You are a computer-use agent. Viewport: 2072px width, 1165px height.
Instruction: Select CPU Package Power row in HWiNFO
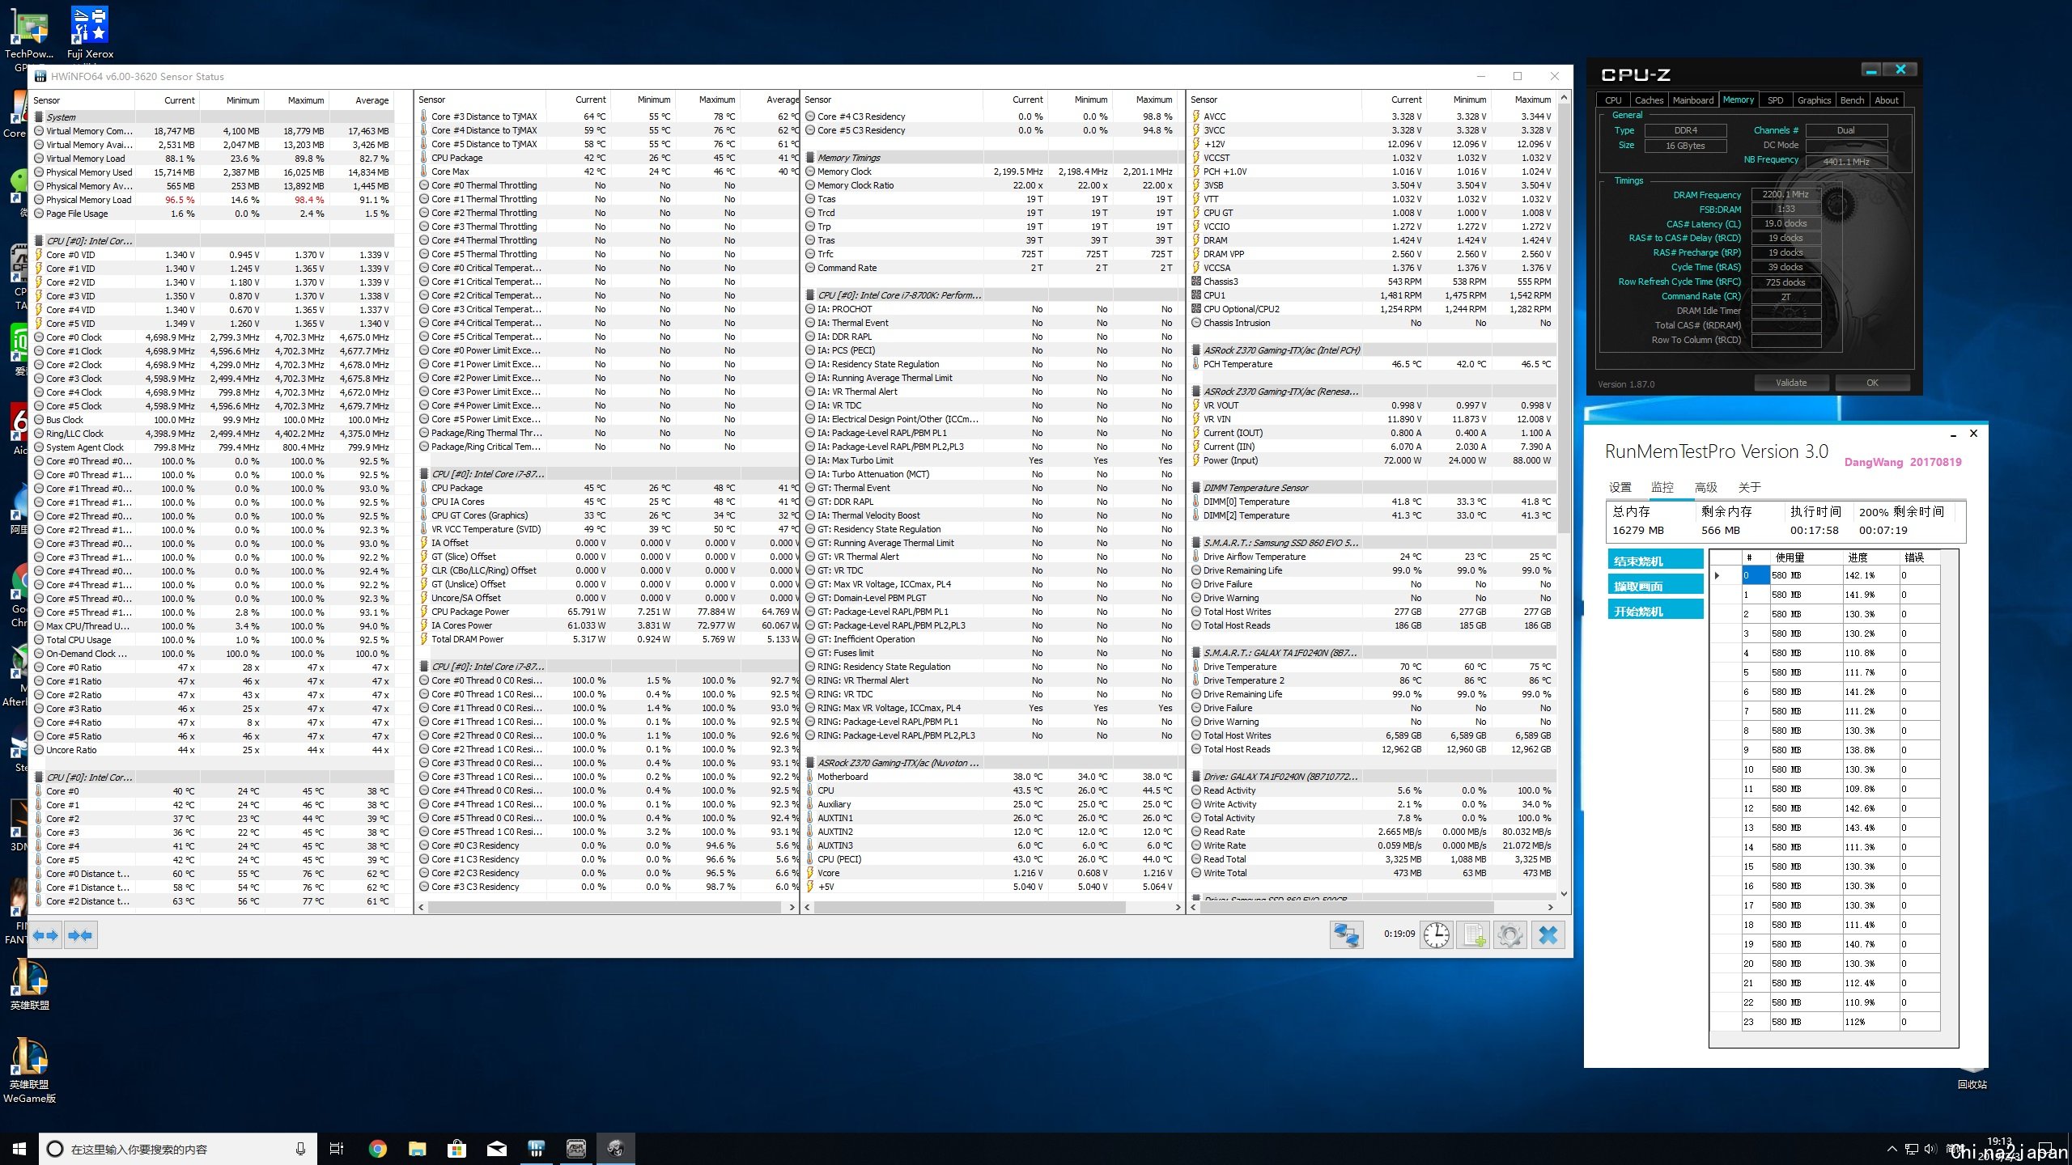click(607, 612)
